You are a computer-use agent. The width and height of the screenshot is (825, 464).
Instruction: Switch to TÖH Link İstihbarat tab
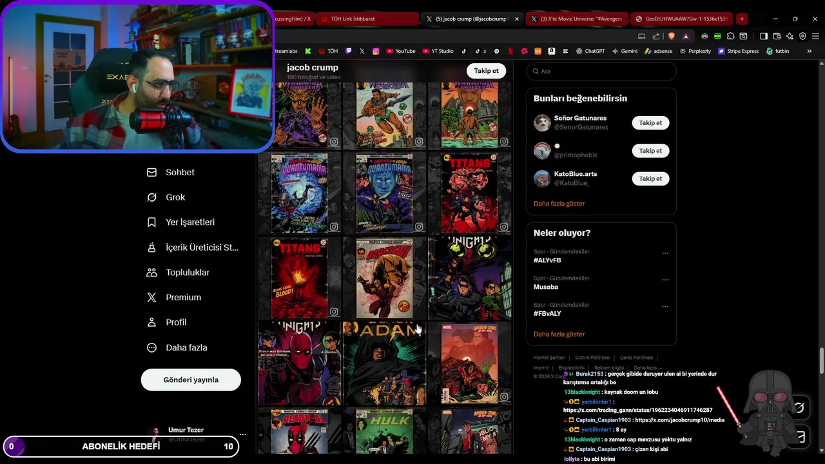pyautogui.click(x=367, y=19)
